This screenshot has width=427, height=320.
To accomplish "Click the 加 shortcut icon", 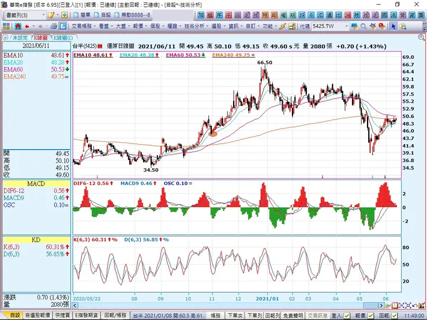I will (x=201, y=15).
